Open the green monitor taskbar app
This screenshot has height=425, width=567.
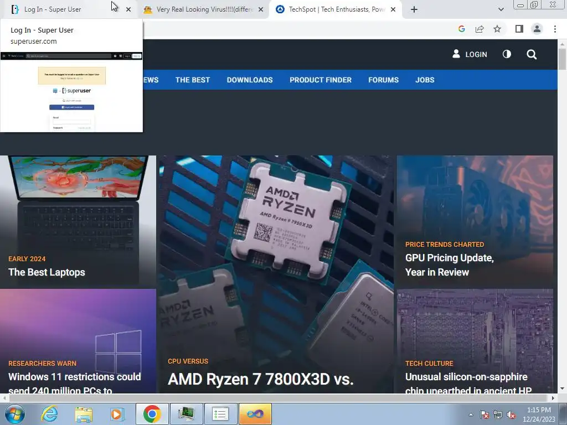click(x=186, y=414)
